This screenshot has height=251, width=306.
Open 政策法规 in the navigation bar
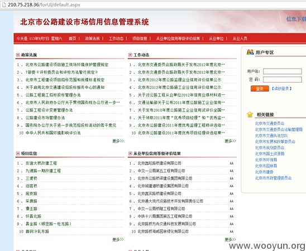coord(93,38)
